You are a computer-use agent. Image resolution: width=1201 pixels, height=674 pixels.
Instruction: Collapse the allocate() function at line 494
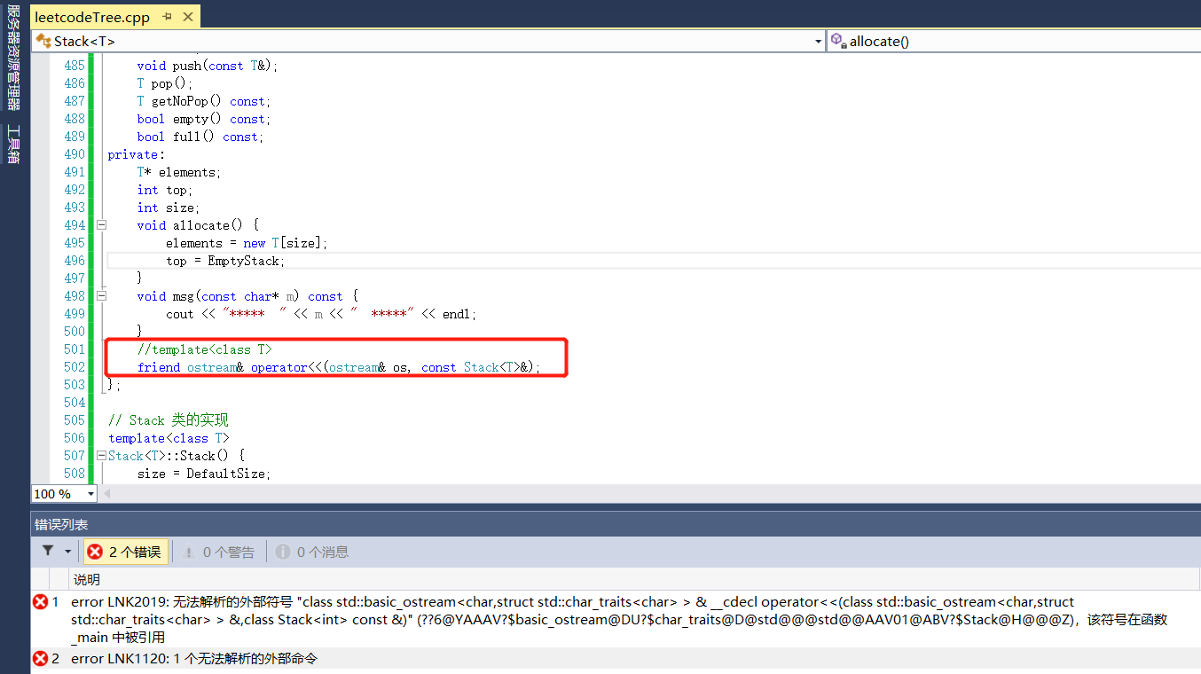click(101, 224)
